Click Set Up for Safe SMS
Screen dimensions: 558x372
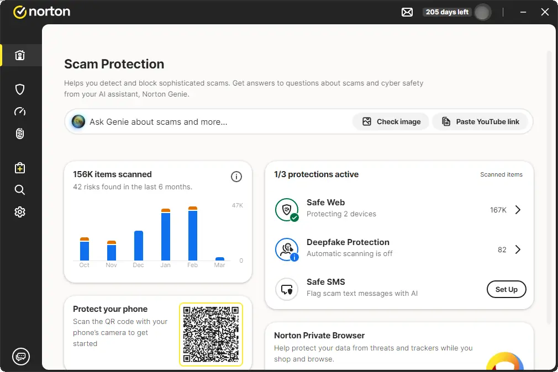click(507, 290)
